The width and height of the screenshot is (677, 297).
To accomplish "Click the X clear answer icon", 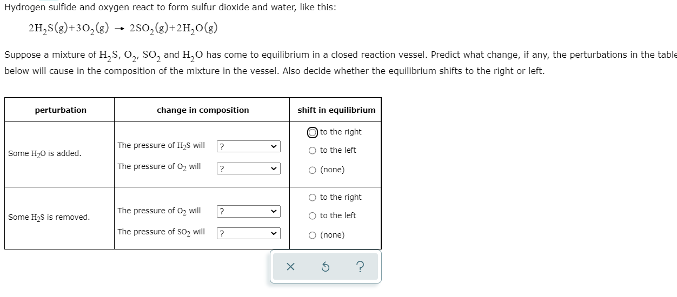I will [x=290, y=267].
